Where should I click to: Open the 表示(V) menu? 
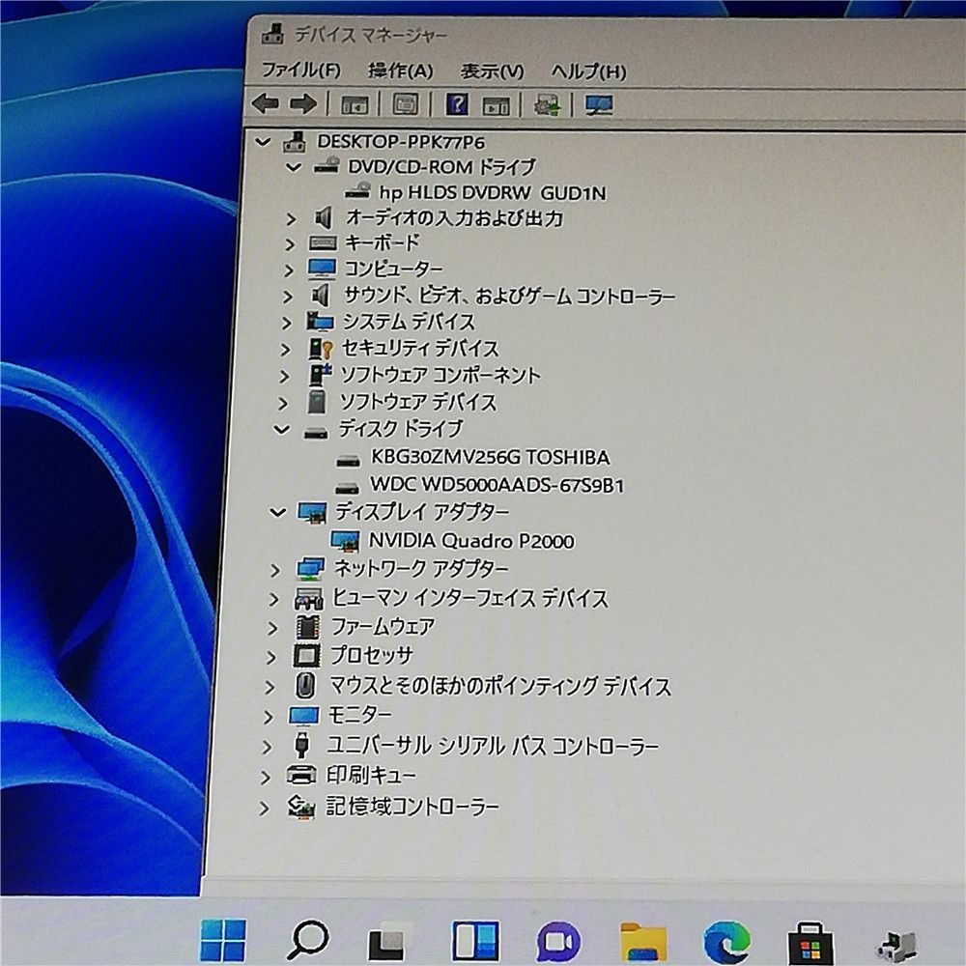click(x=492, y=71)
